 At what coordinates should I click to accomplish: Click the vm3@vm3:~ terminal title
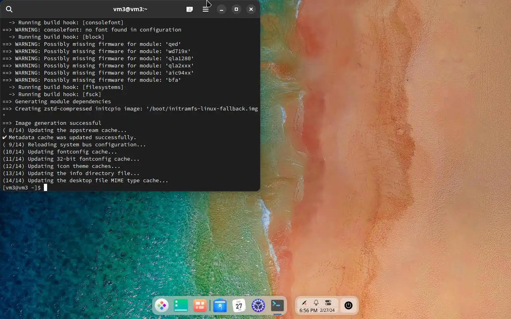point(130,9)
